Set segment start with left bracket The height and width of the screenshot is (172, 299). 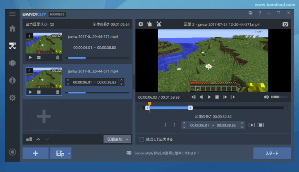click(165, 125)
